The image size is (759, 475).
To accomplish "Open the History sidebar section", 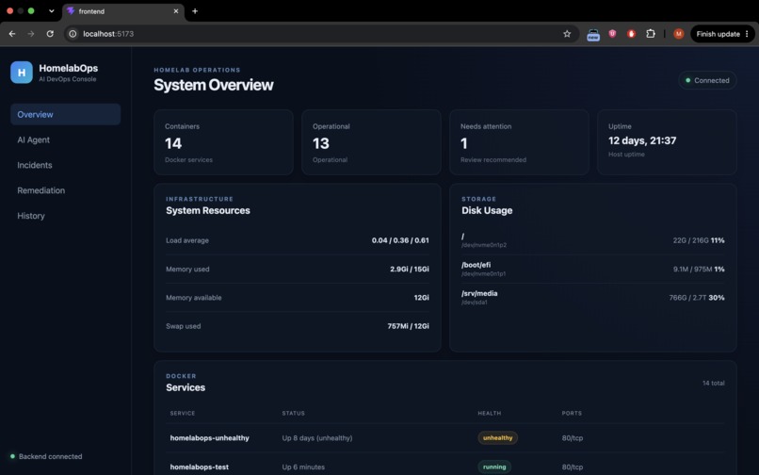I will (65, 216).
